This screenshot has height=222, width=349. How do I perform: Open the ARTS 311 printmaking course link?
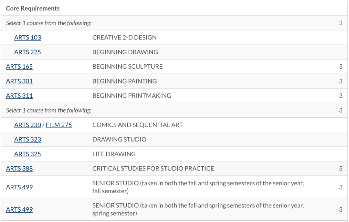pos(19,96)
